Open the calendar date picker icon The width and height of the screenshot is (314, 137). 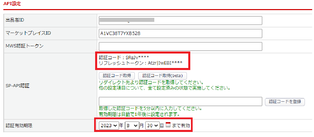168,125
